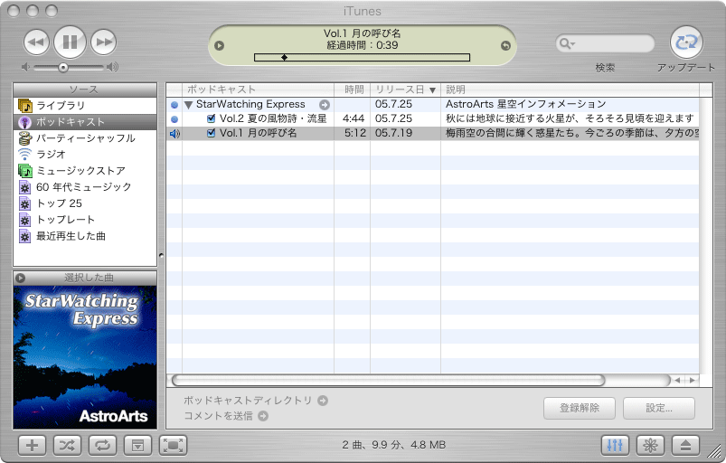Image resolution: width=726 pixels, height=463 pixels.
Task: Click the left arrow icon in the display
Action: coord(220,45)
